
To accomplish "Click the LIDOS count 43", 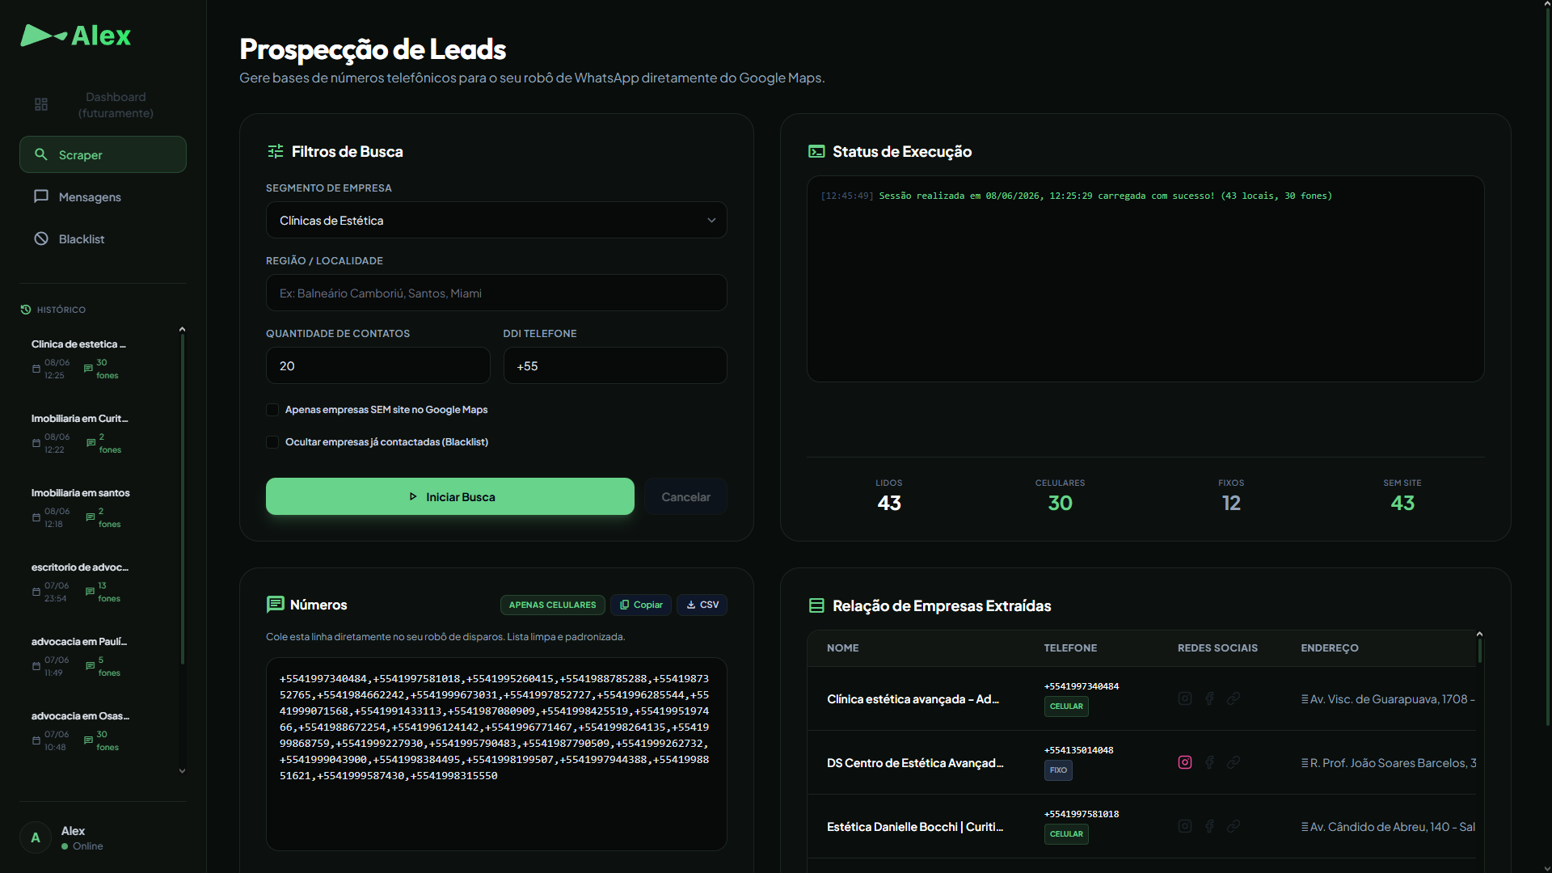I will (x=889, y=503).
